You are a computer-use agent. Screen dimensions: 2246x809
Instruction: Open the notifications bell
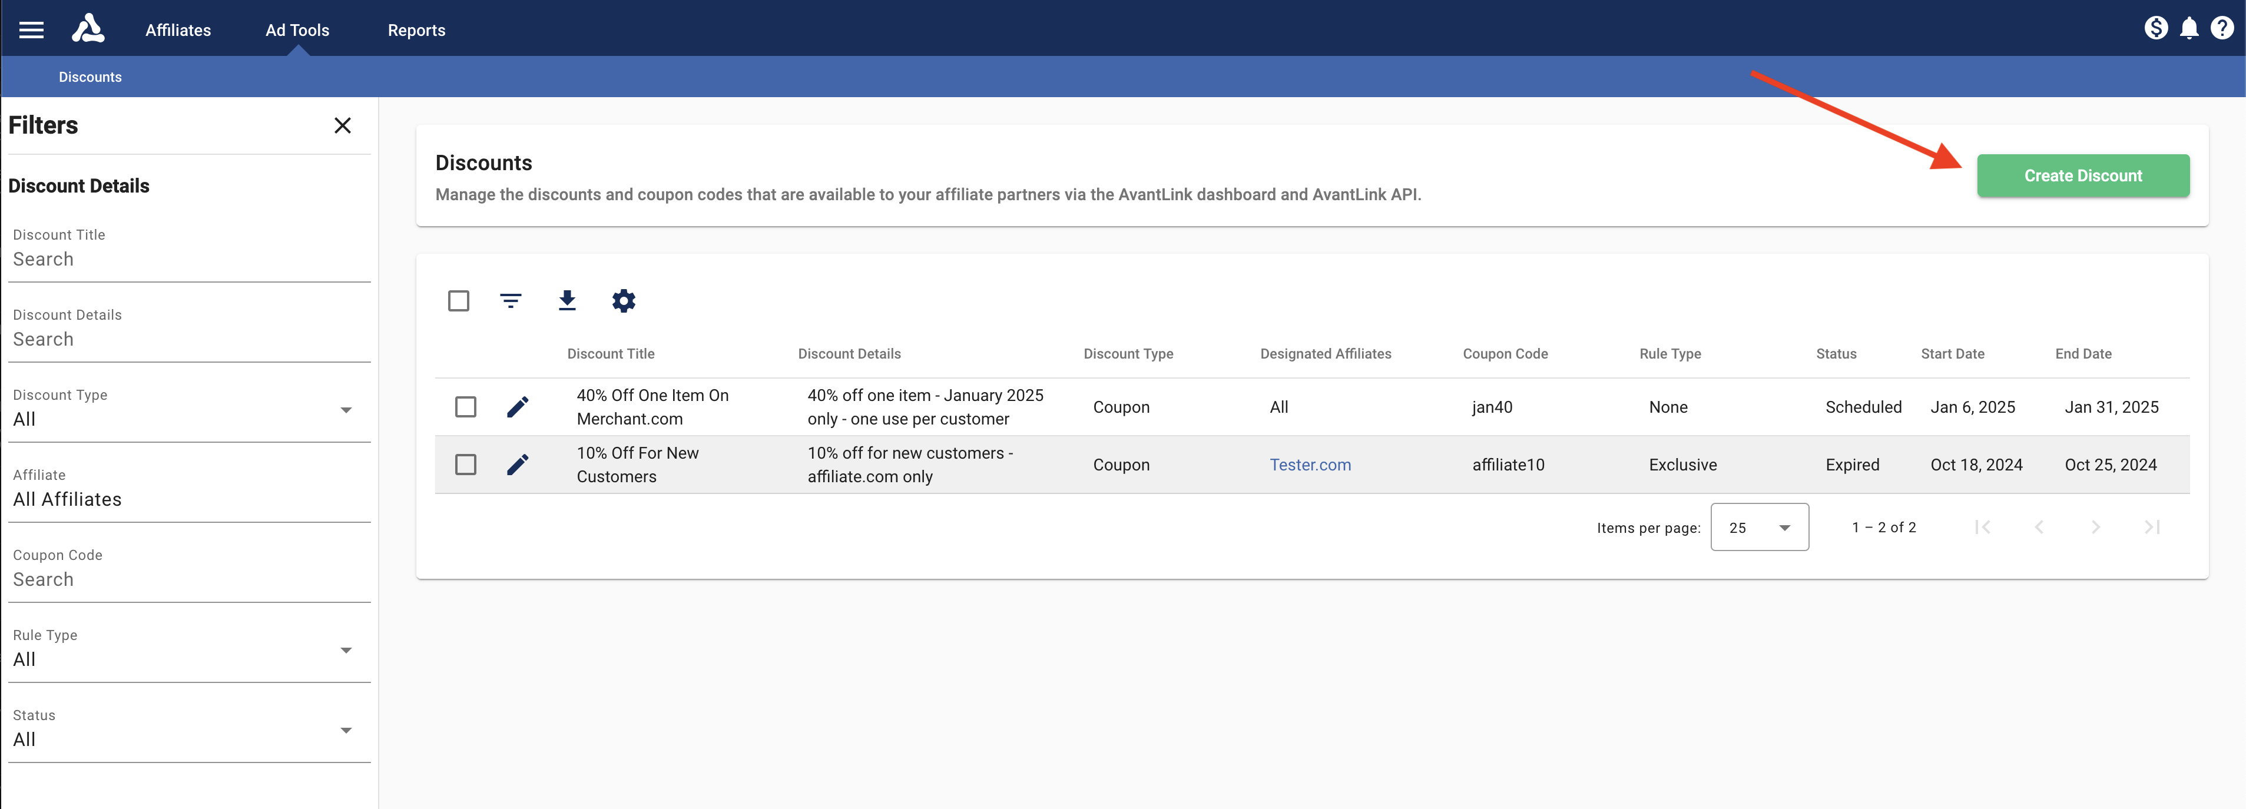pyautogui.click(x=2188, y=29)
